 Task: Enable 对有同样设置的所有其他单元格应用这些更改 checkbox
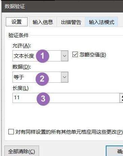[x=11, y=132]
